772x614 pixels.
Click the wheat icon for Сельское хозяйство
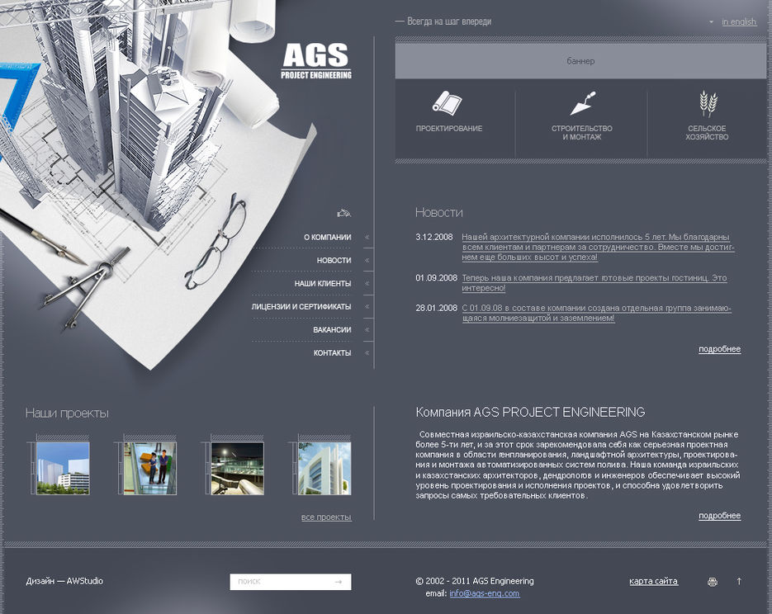(708, 103)
